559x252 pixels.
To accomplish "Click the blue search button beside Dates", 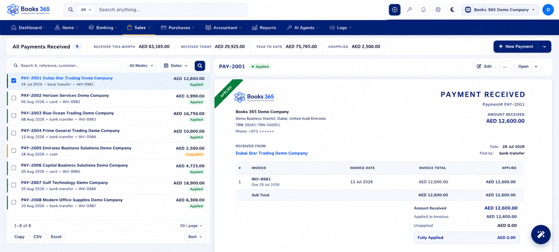I will tap(200, 66).
